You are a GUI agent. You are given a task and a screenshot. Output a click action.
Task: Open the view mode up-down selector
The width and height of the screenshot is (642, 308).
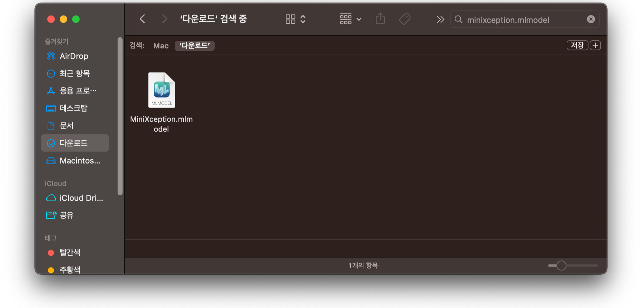pos(303,19)
